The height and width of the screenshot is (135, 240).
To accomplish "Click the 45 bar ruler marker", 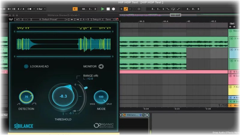I will [189, 21].
